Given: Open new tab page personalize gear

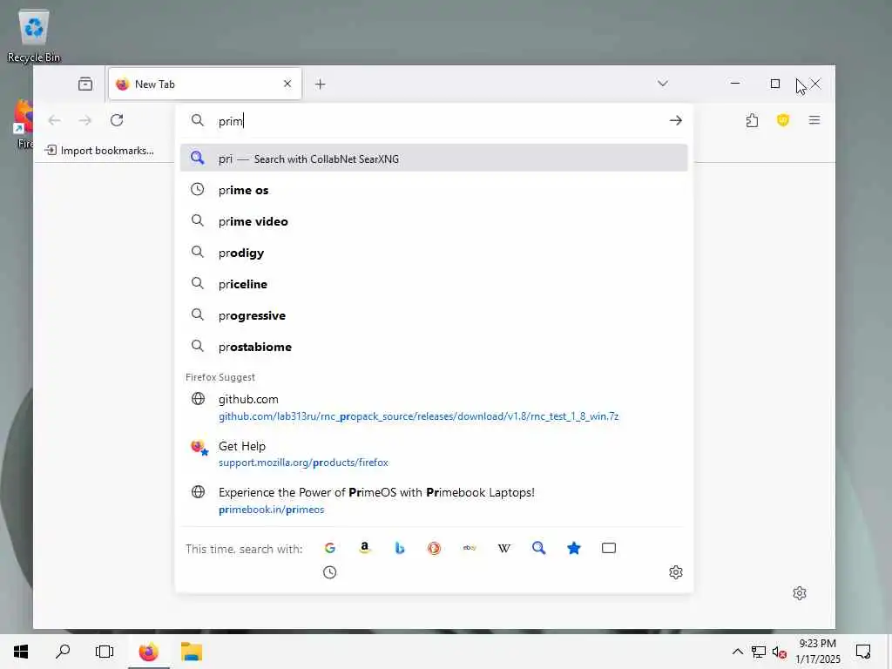Looking at the screenshot, I should click(x=800, y=593).
